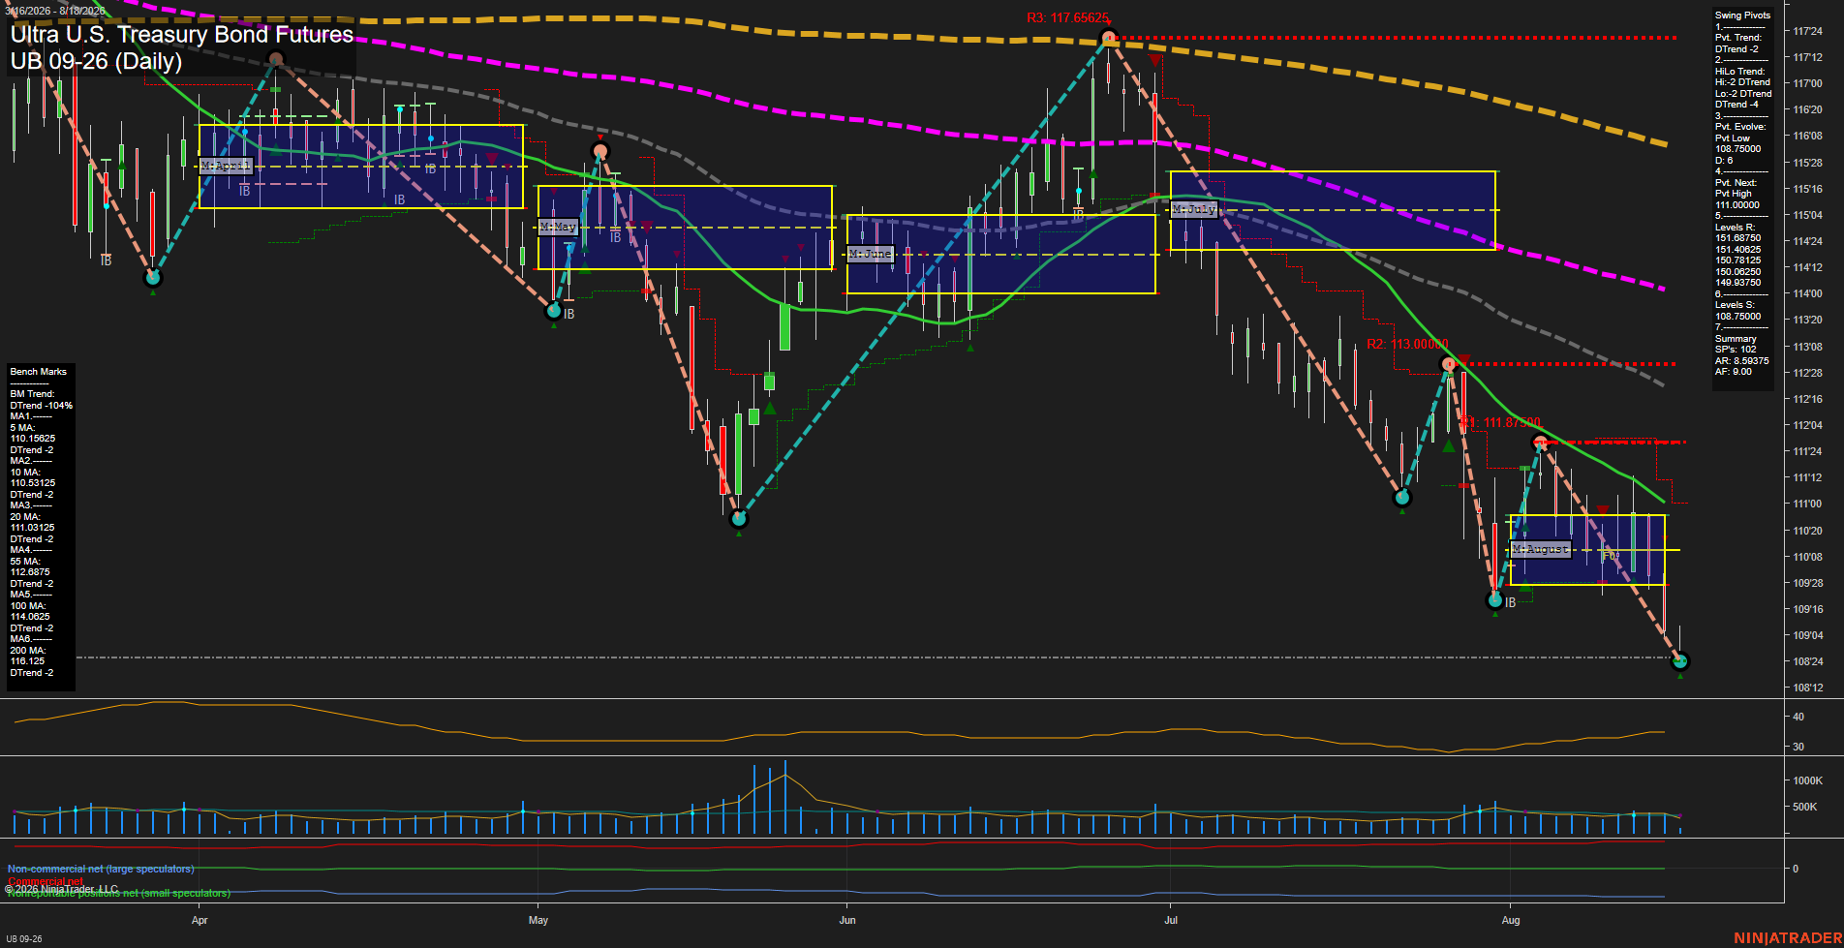This screenshot has height=948, width=1844.
Task: Click the 111'00 price axis label
Action: tap(1807, 504)
